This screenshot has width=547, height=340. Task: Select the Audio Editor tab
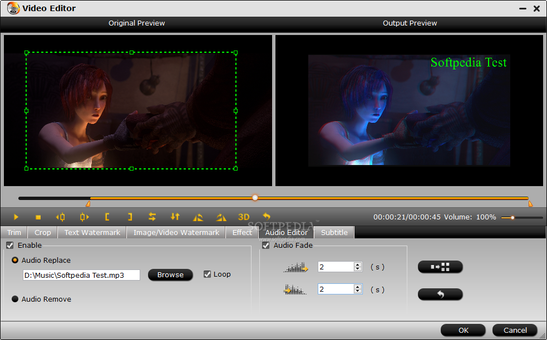tap(287, 232)
